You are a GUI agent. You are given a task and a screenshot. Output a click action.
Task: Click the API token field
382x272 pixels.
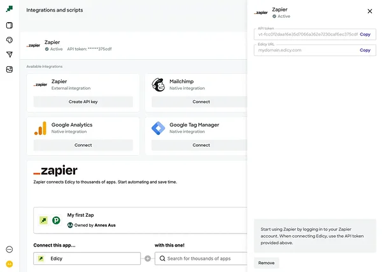click(315, 34)
